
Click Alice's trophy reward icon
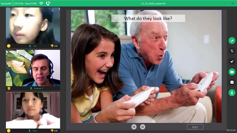coord(52,130)
